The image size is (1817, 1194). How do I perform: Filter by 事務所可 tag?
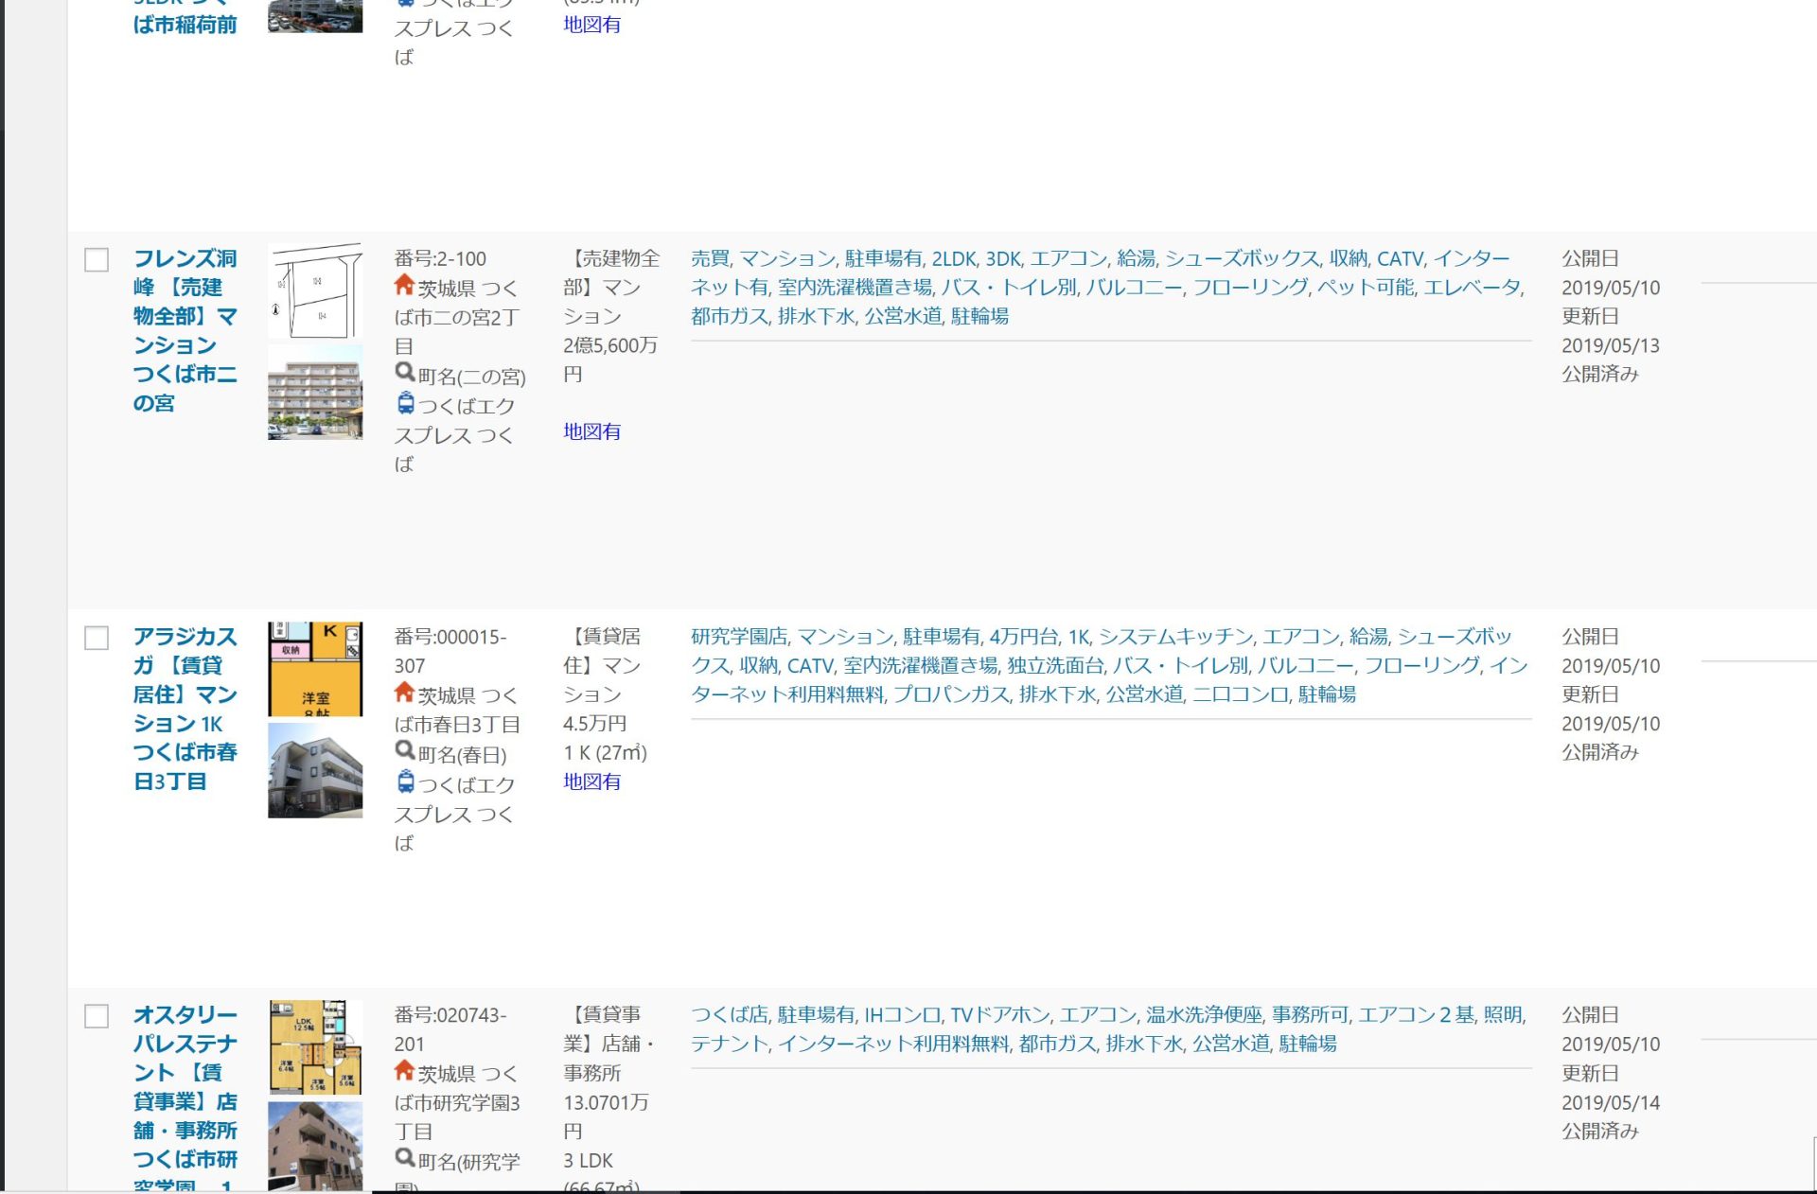tap(1311, 1015)
